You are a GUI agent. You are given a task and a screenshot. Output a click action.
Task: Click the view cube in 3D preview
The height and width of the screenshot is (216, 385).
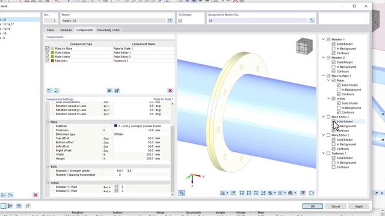304,46
